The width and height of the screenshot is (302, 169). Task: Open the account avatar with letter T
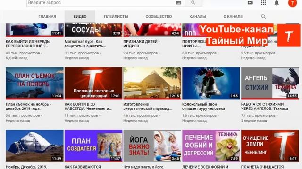(293, 3)
